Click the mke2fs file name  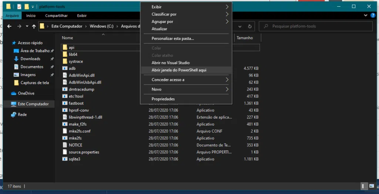pyautogui.click(x=75, y=138)
